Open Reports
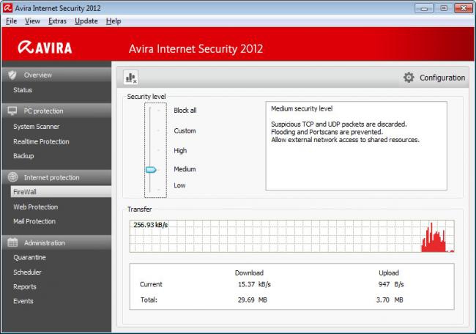 (25, 286)
